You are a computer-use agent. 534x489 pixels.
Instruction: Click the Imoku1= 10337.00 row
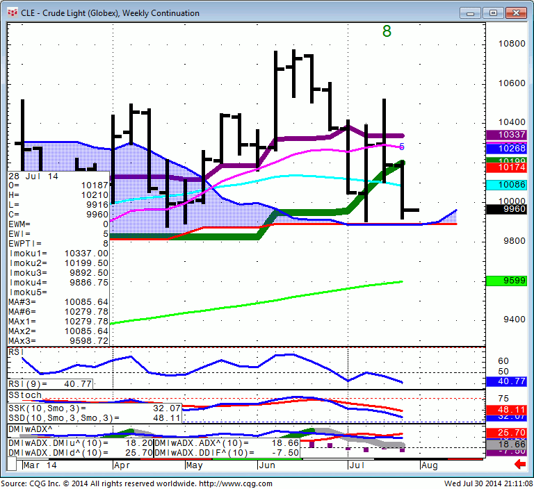click(58, 254)
